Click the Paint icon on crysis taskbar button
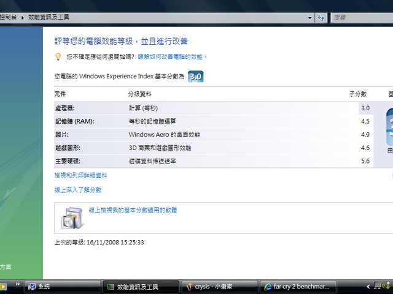Screen dimensions: 393x294 pos(189,287)
